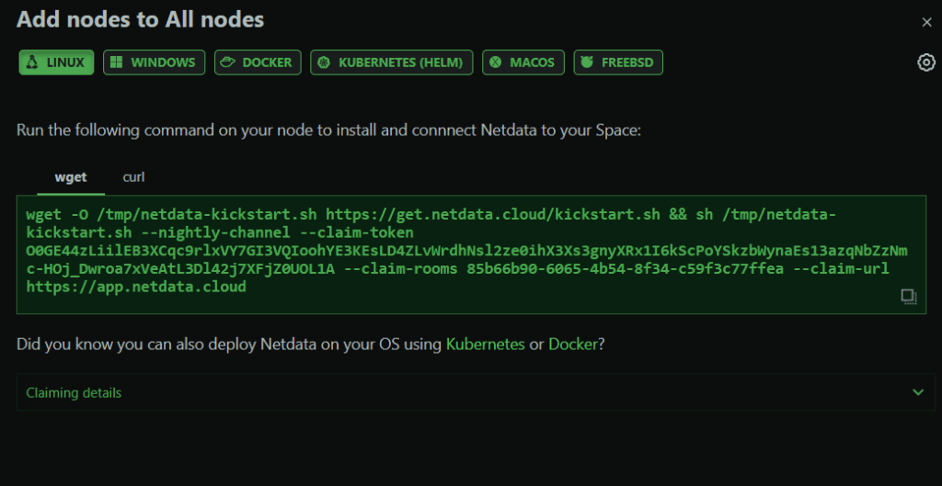Click the 'Did you know' text
This screenshot has width=942, height=486.
point(310,345)
